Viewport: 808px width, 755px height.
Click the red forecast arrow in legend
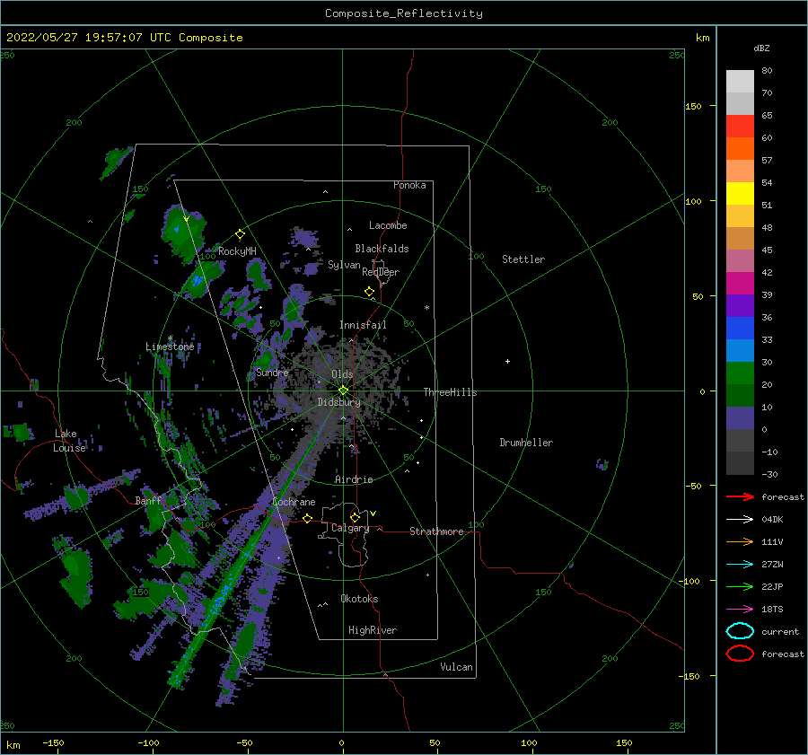click(x=740, y=496)
